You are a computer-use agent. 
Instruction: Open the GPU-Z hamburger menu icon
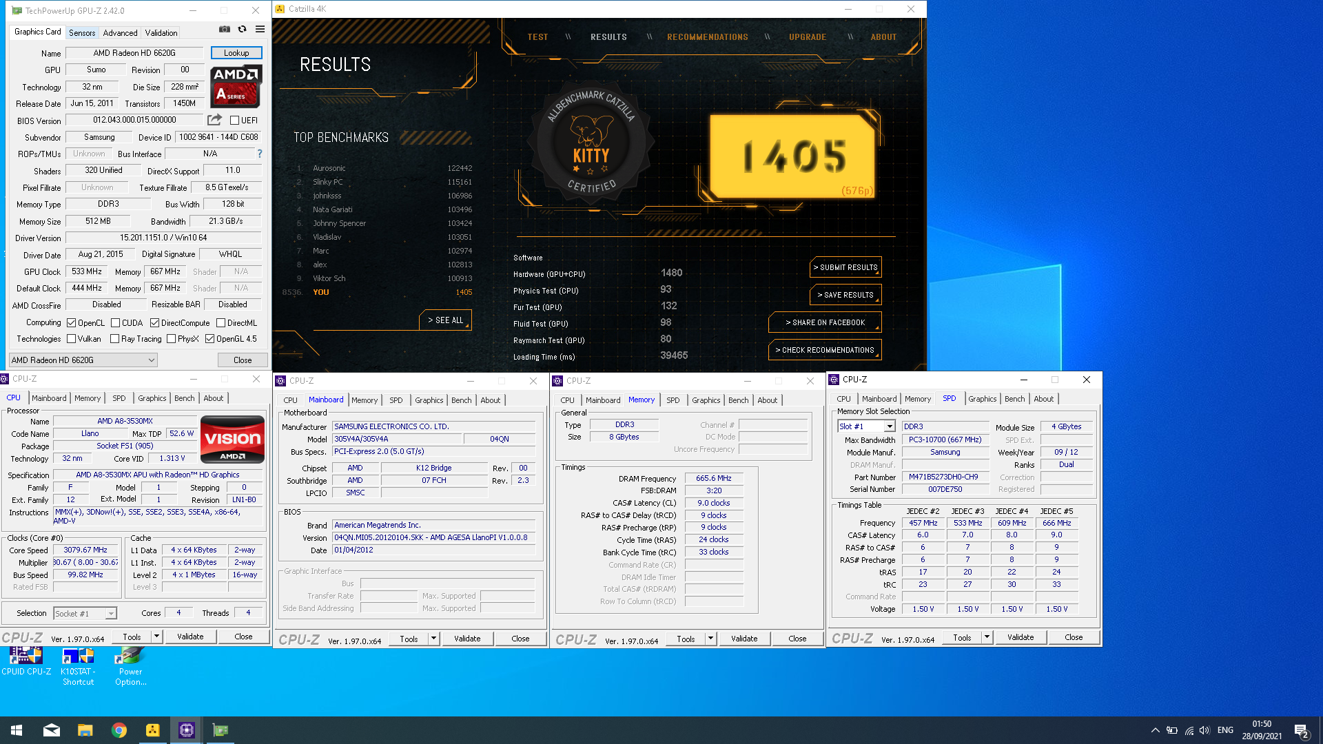point(260,29)
